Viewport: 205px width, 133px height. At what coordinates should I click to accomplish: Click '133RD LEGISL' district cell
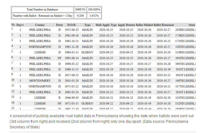(185, 52)
